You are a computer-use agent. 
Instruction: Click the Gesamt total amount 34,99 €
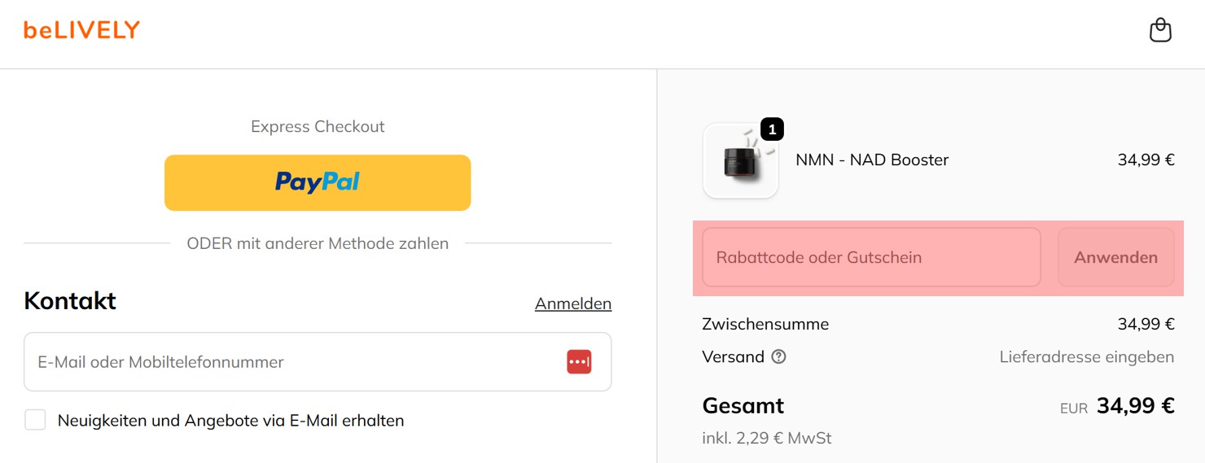[x=1135, y=405]
